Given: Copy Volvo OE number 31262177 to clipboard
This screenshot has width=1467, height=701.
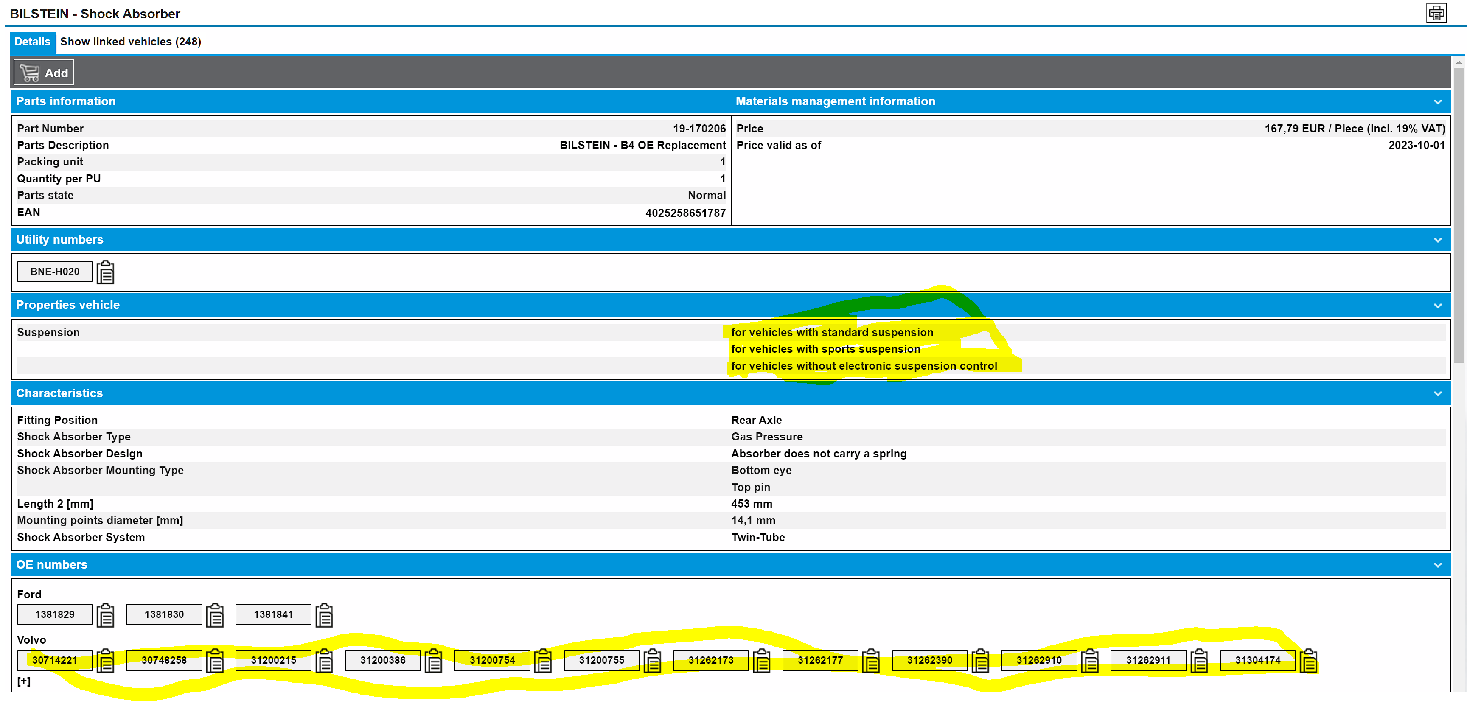Looking at the screenshot, I should (x=871, y=661).
